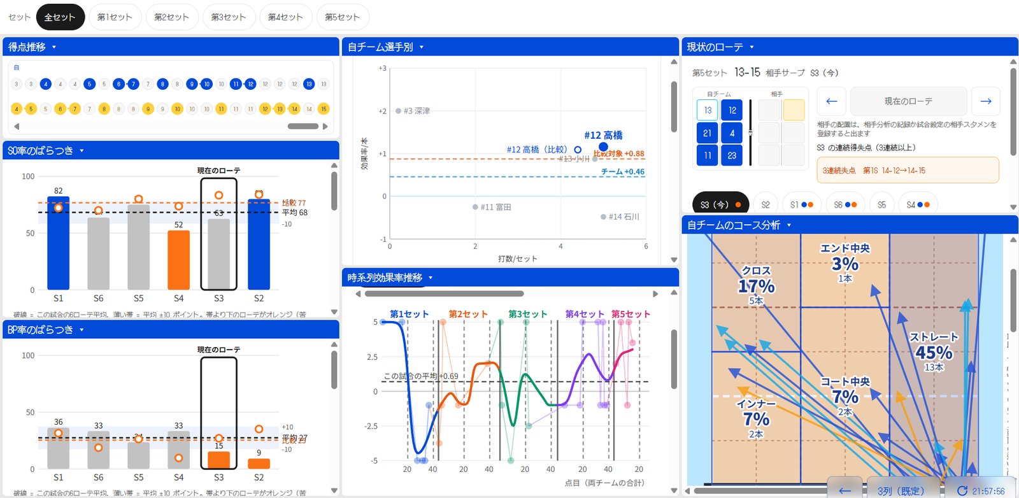The image size is (1019, 498).
Task: Switch to the 第5セット tab
Action: pyautogui.click(x=343, y=17)
